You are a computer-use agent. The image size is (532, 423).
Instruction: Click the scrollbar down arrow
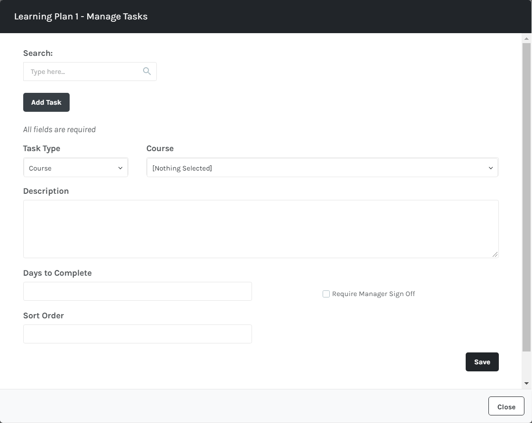(527, 383)
